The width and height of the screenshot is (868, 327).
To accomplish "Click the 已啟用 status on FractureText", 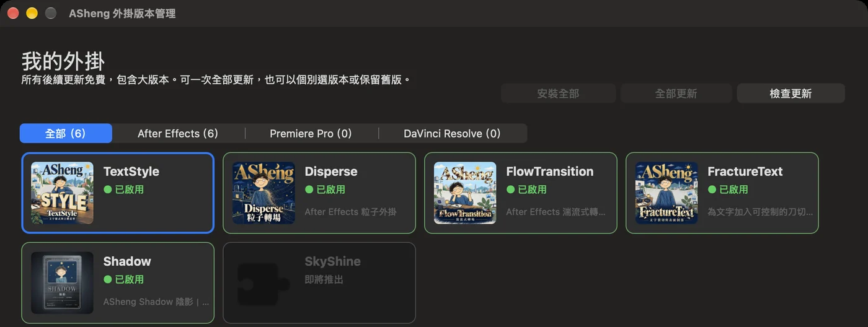I will [x=734, y=190].
